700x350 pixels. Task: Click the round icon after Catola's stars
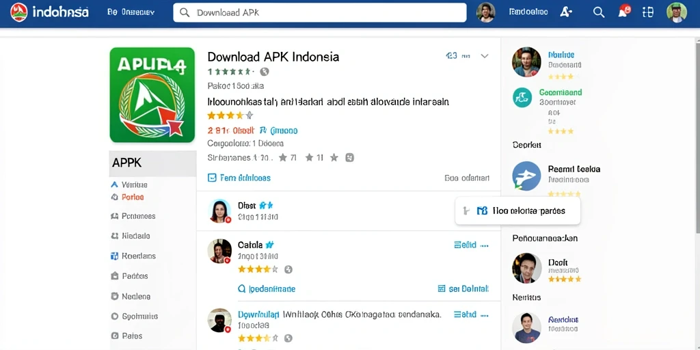pos(288,269)
